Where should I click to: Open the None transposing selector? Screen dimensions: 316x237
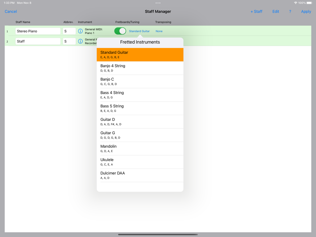click(159, 31)
